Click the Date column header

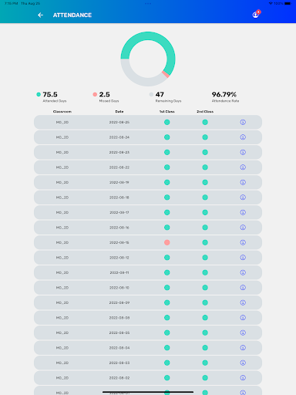click(x=119, y=112)
